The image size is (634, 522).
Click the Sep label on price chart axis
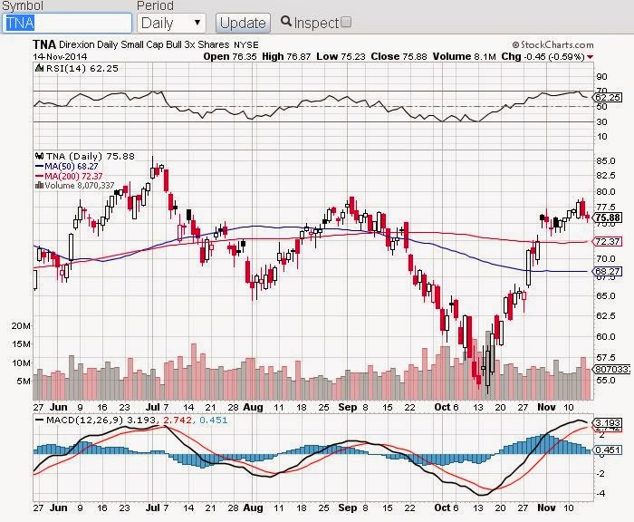click(x=347, y=407)
